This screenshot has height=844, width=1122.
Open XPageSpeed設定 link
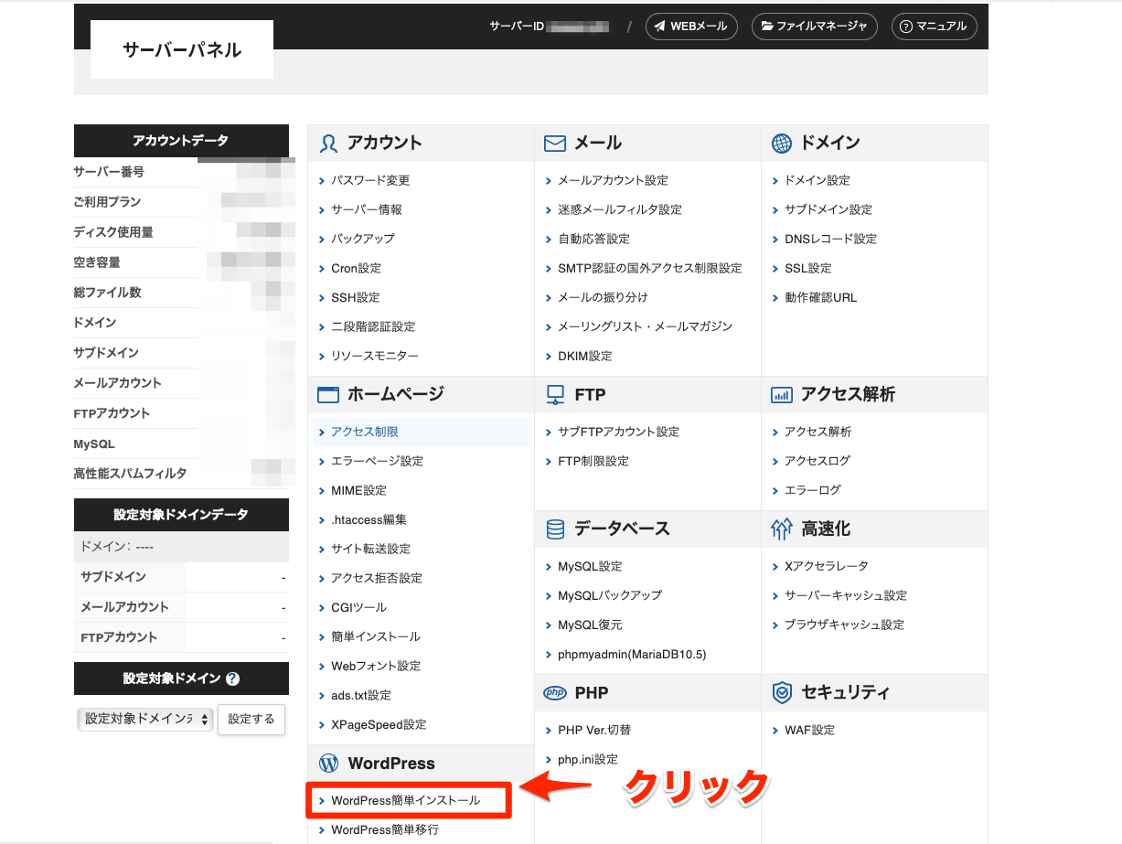[379, 724]
